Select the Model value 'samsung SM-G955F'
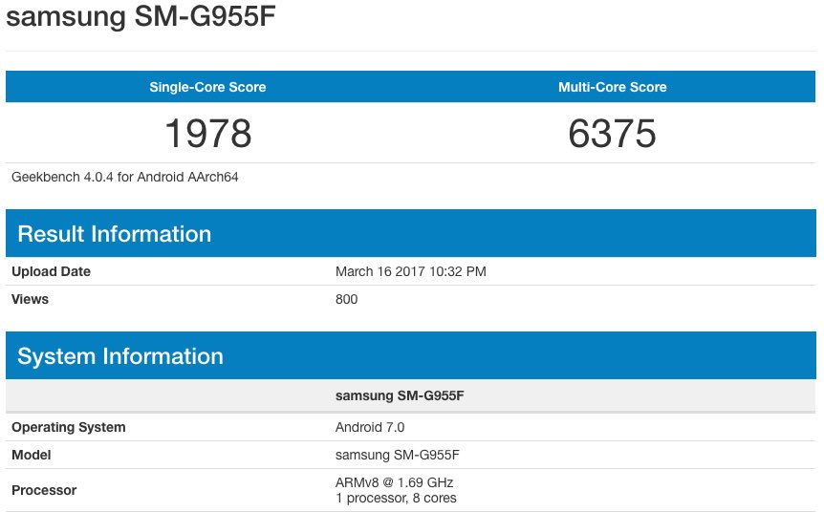The width and height of the screenshot is (824, 512). [398, 455]
